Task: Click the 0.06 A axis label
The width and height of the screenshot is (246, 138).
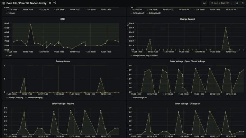Action: (131, 23)
